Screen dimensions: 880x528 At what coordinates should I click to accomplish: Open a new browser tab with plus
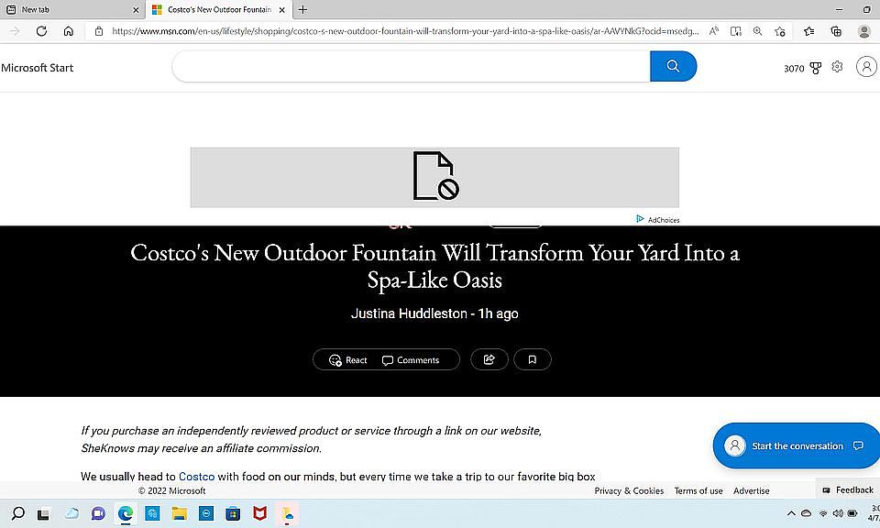click(302, 9)
